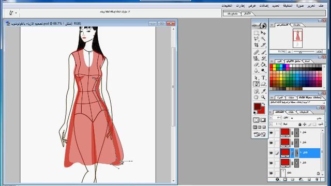Image resolution: width=331 pixels, height=186 pixels.
Task: Select the Magic Wand tool
Action: [263, 39]
